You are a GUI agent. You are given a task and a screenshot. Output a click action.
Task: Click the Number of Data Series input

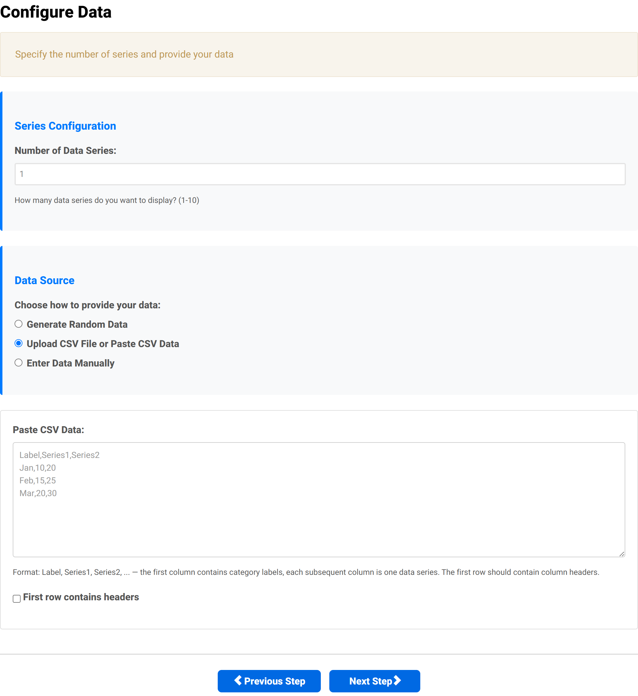(x=320, y=174)
